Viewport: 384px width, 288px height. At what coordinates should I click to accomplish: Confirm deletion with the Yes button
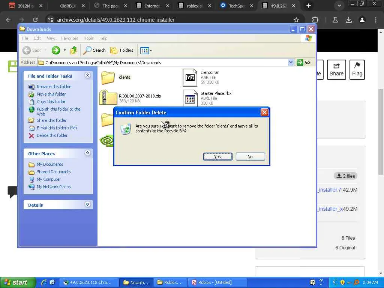coord(217,157)
